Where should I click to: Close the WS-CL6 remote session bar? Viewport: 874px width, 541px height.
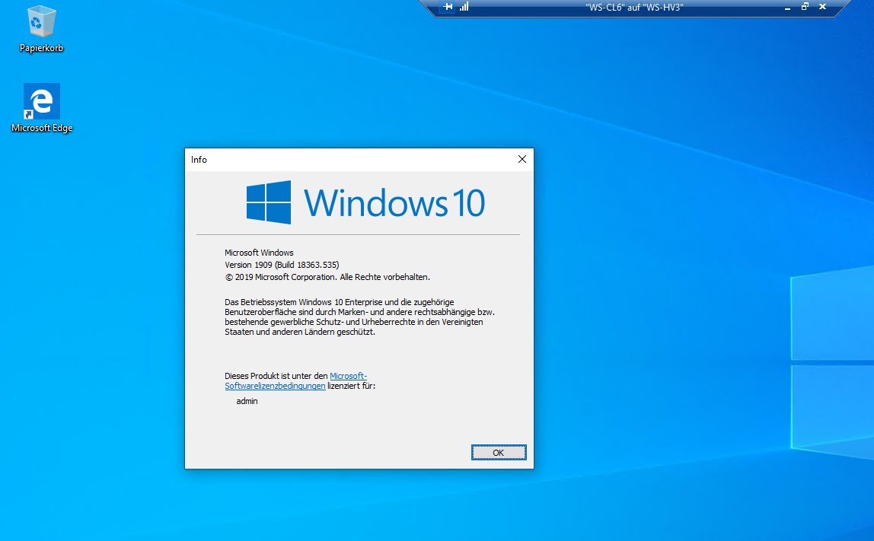point(822,7)
